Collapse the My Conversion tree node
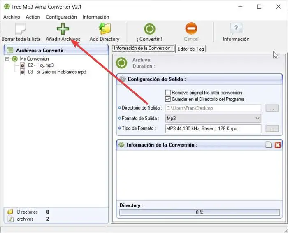 tap(7, 59)
